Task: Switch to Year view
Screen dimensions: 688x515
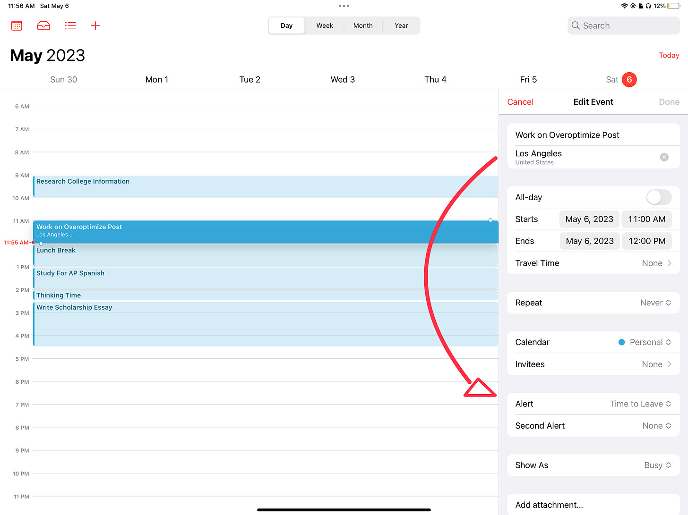Action: click(401, 25)
